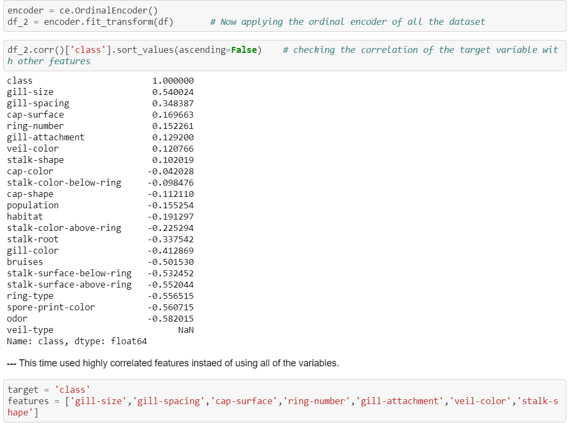
Task: Click the 'spore-print-color' output row label
Action: pyautogui.click(x=51, y=307)
